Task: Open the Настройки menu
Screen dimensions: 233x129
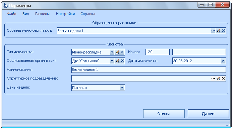Action: pyautogui.click(x=65, y=14)
